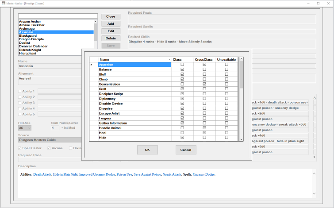Click the Required Skills text box
This screenshot has width=334, height=208.
coord(222,44)
